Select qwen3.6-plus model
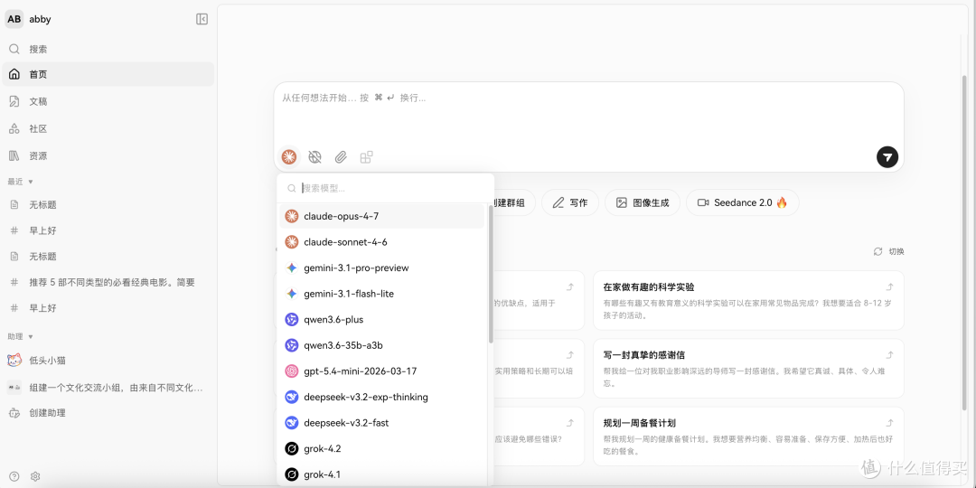This screenshot has height=488, width=976. 382,319
